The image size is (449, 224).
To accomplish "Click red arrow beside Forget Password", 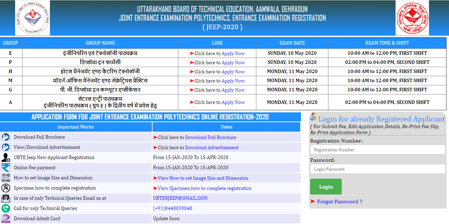I will click(x=313, y=202).
